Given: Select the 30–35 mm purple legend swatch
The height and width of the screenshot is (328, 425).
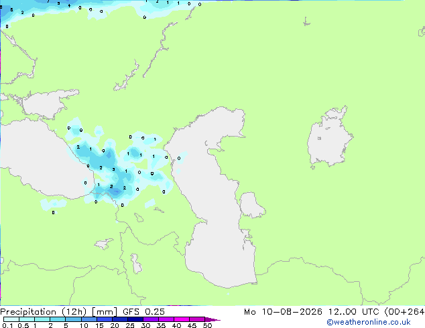Looking at the screenshot, I should 150,319.
